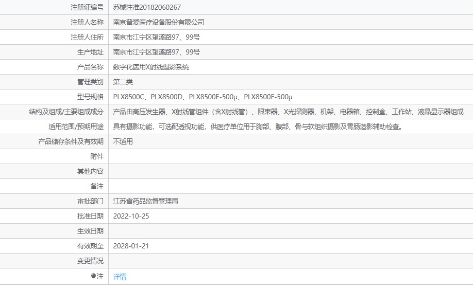
Task: Click the 变更情况 row label
Action: (90, 261)
